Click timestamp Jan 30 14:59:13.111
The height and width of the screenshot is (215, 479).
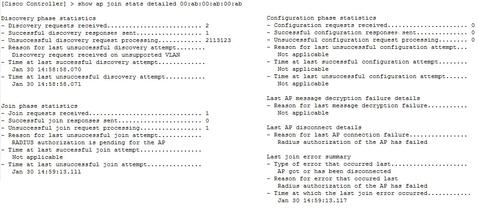pos(47,172)
